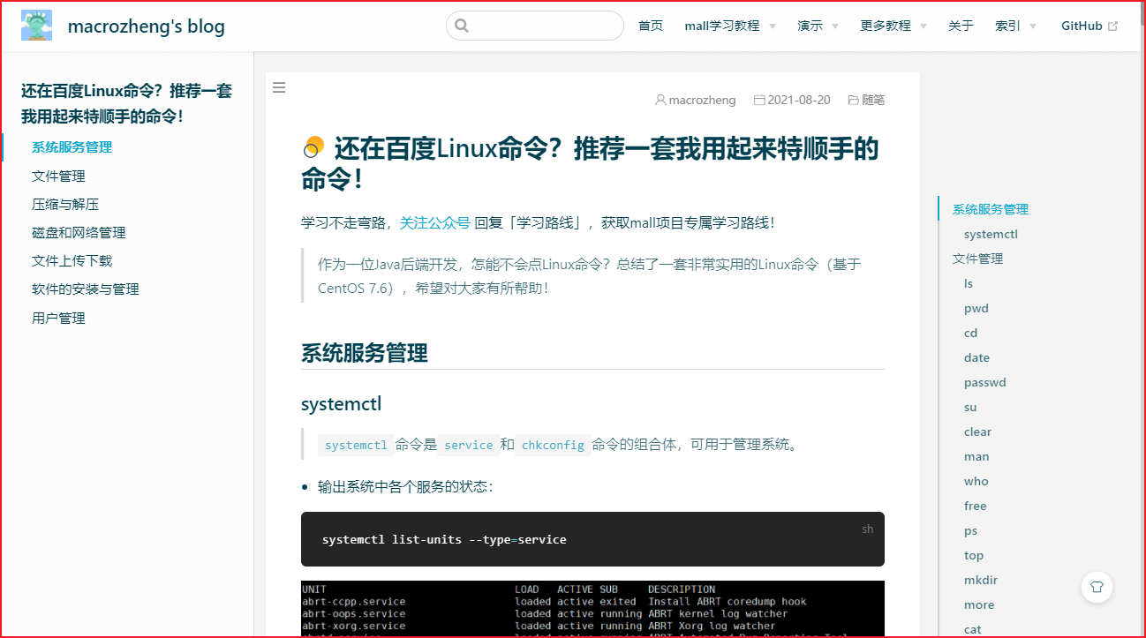Expand the 更多教程 dropdown menu
Viewport: 1146px width, 638px height.
tap(893, 26)
